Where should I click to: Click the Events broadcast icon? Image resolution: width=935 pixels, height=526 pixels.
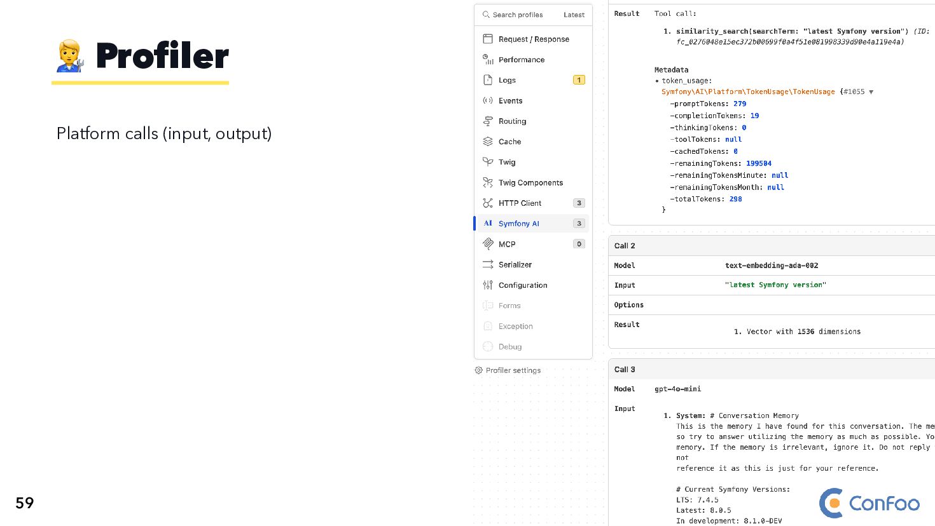click(x=488, y=100)
